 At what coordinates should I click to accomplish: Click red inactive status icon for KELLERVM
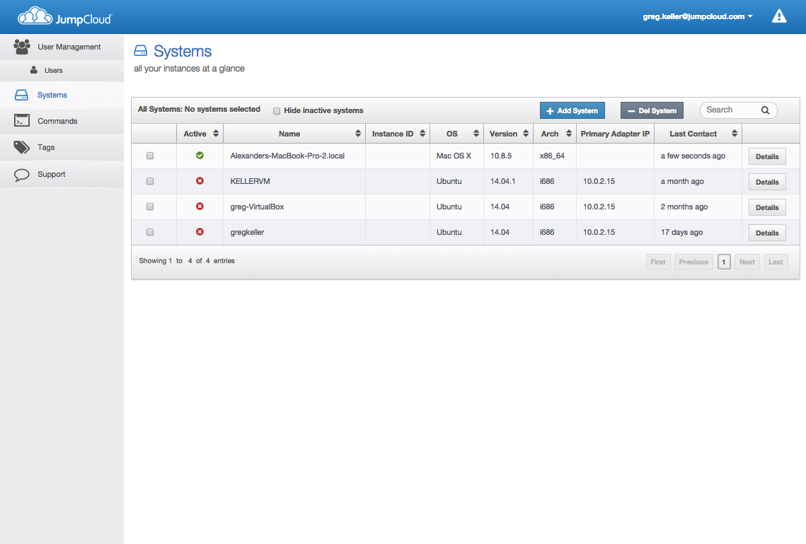[x=200, y=181]
